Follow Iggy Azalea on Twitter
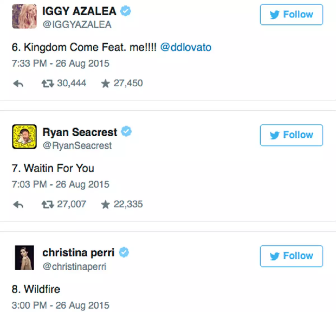 point(291,15)
